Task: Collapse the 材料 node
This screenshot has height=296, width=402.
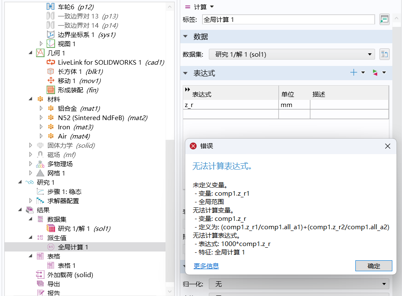Action: coord(31,99)
